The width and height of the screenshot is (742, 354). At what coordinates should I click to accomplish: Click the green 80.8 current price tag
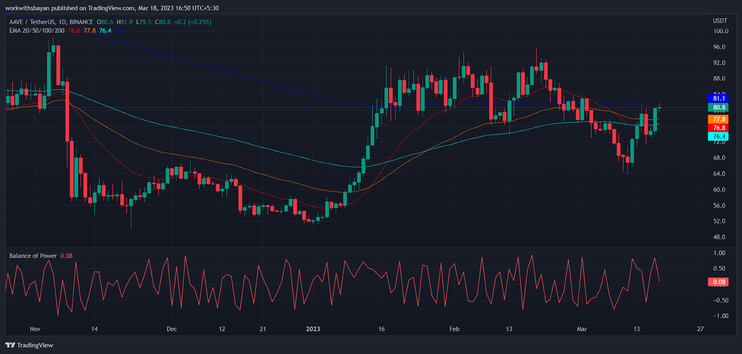point(718,107)
